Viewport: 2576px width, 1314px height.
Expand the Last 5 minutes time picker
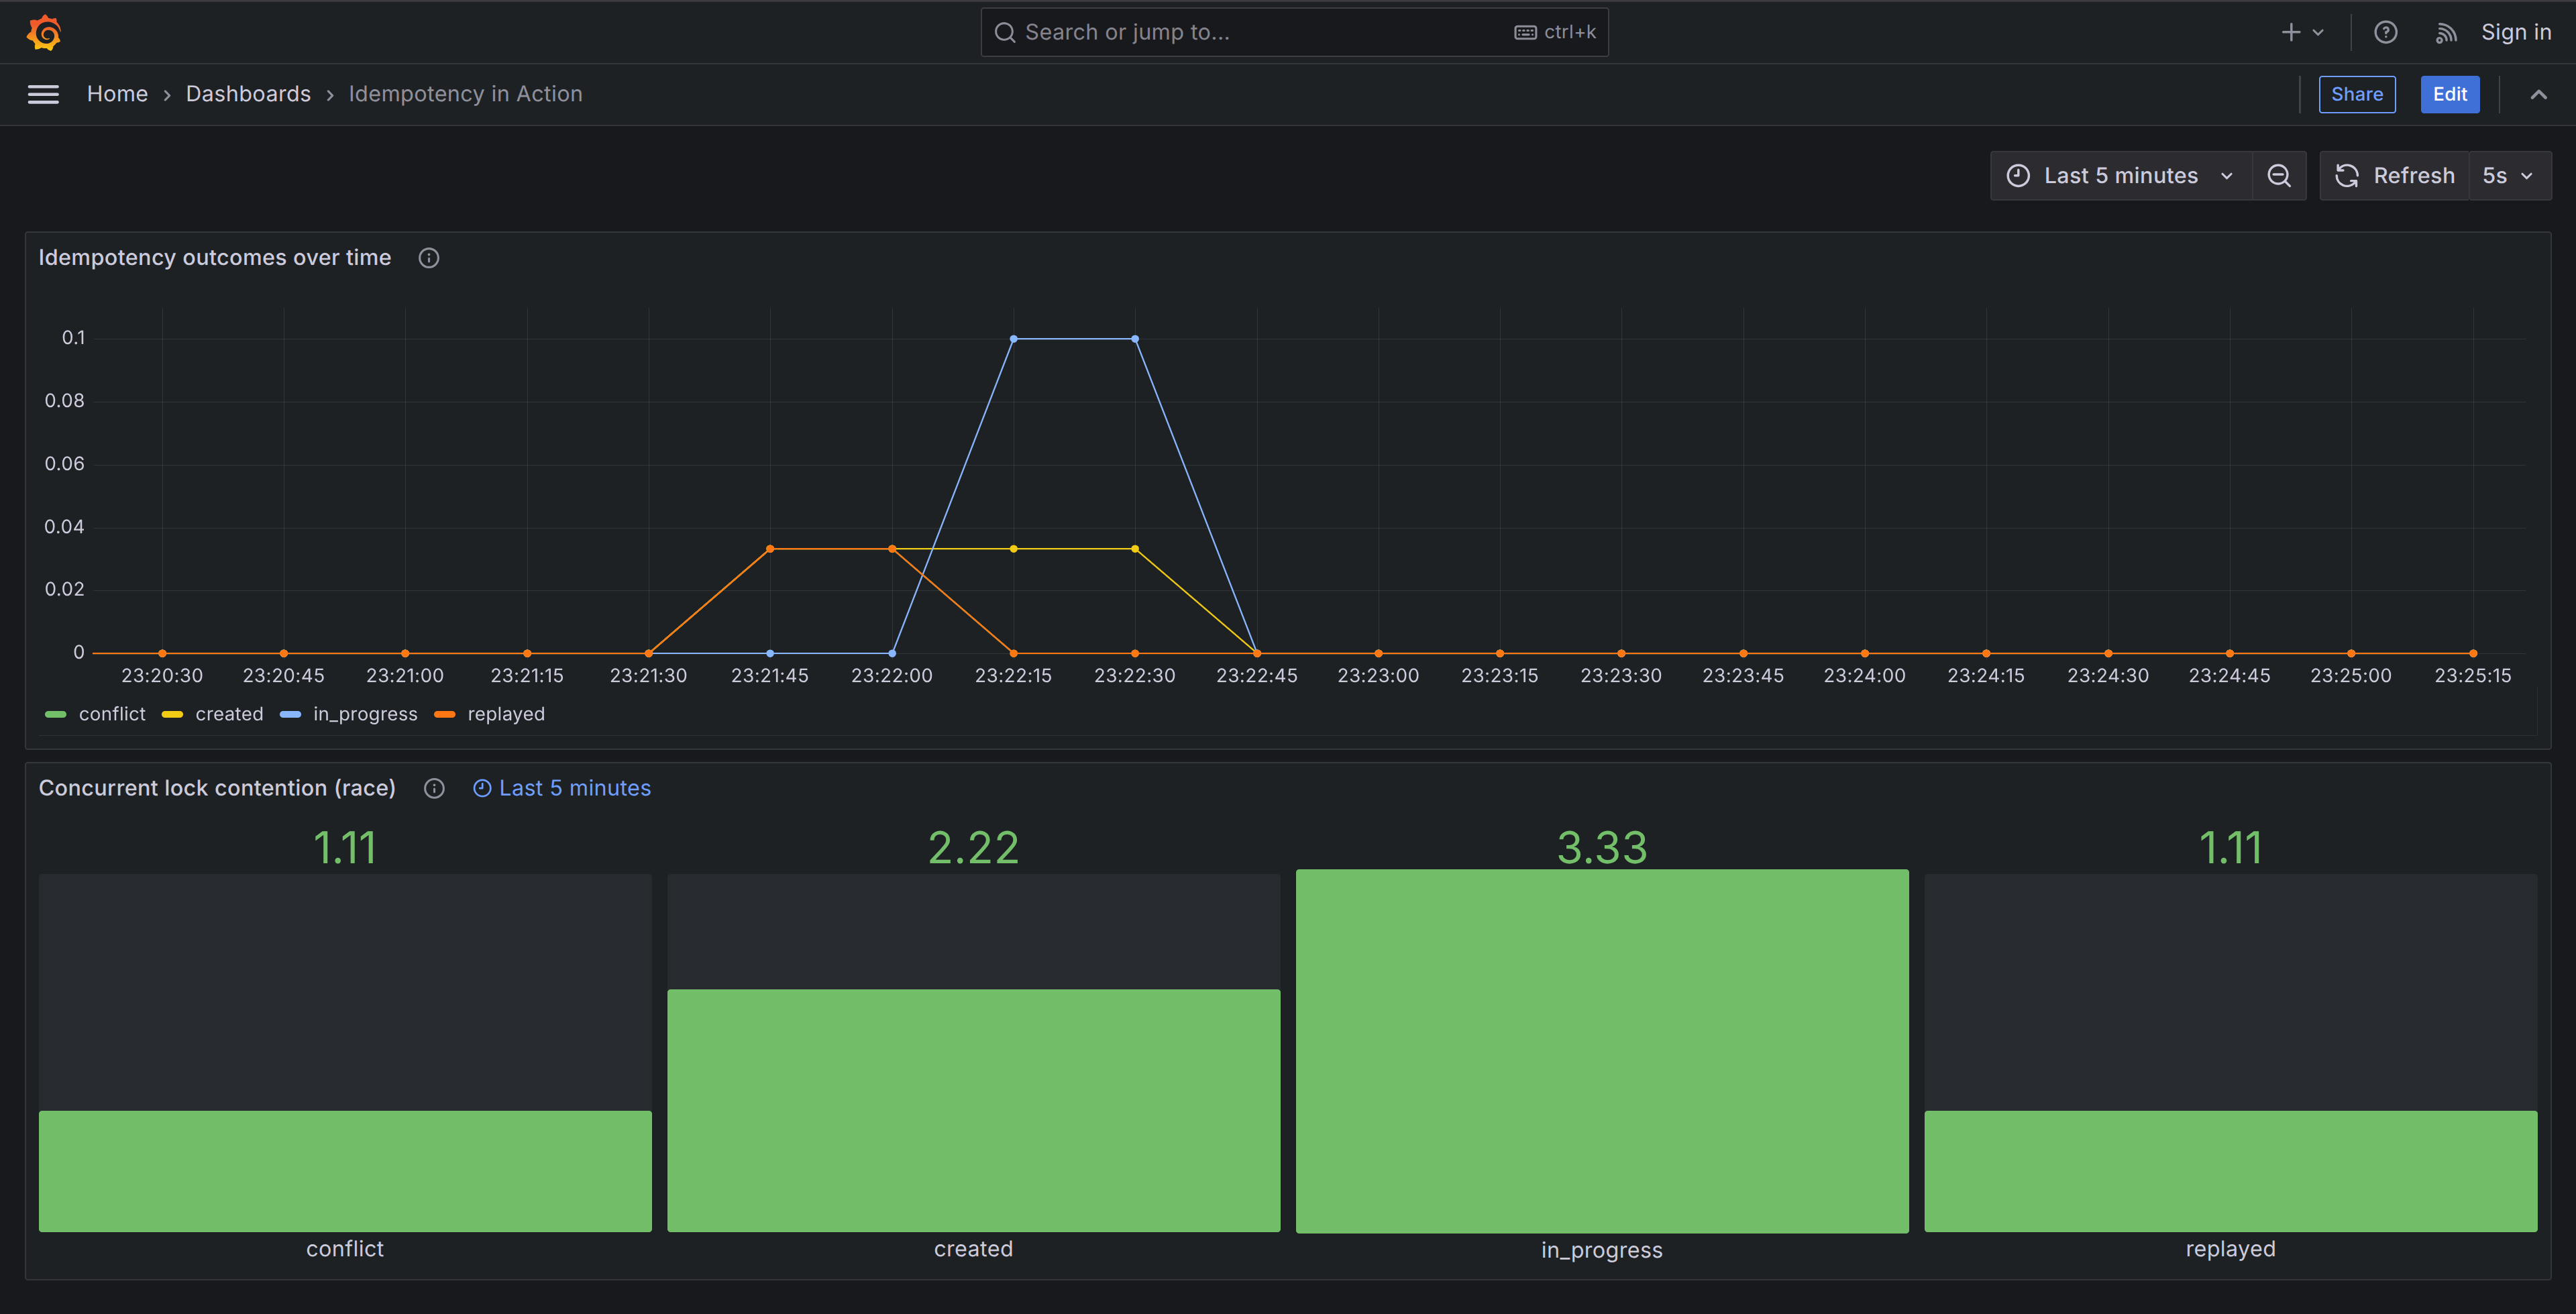pos(2121,176)
